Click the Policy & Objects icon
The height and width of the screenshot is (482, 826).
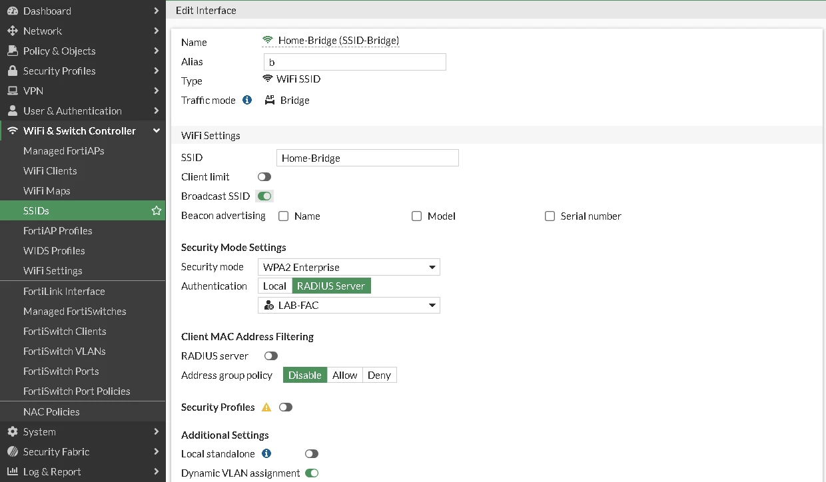(x=12, y=51)
